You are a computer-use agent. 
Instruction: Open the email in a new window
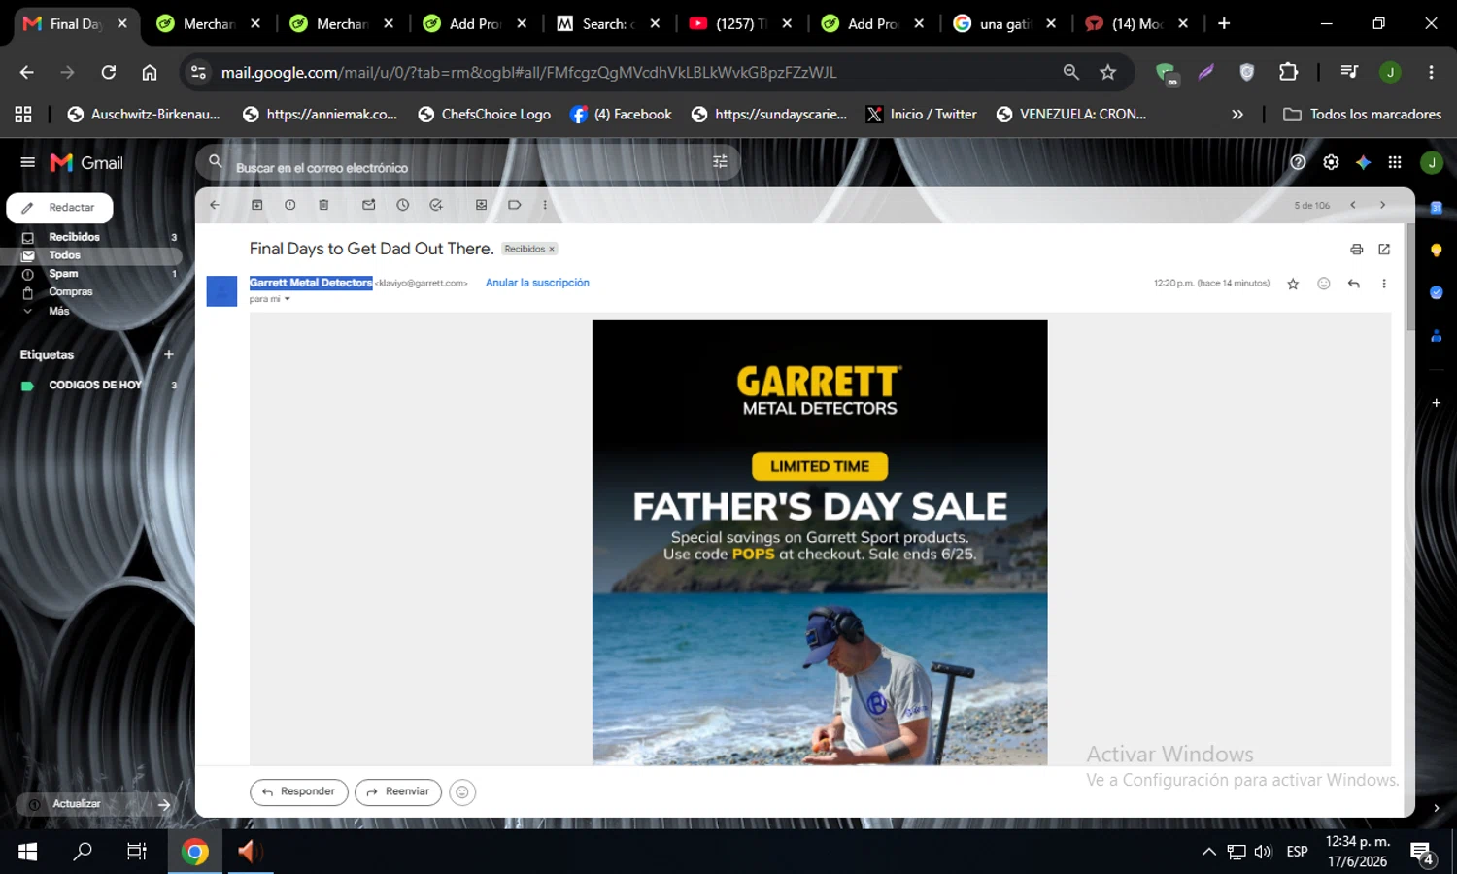1384,250
